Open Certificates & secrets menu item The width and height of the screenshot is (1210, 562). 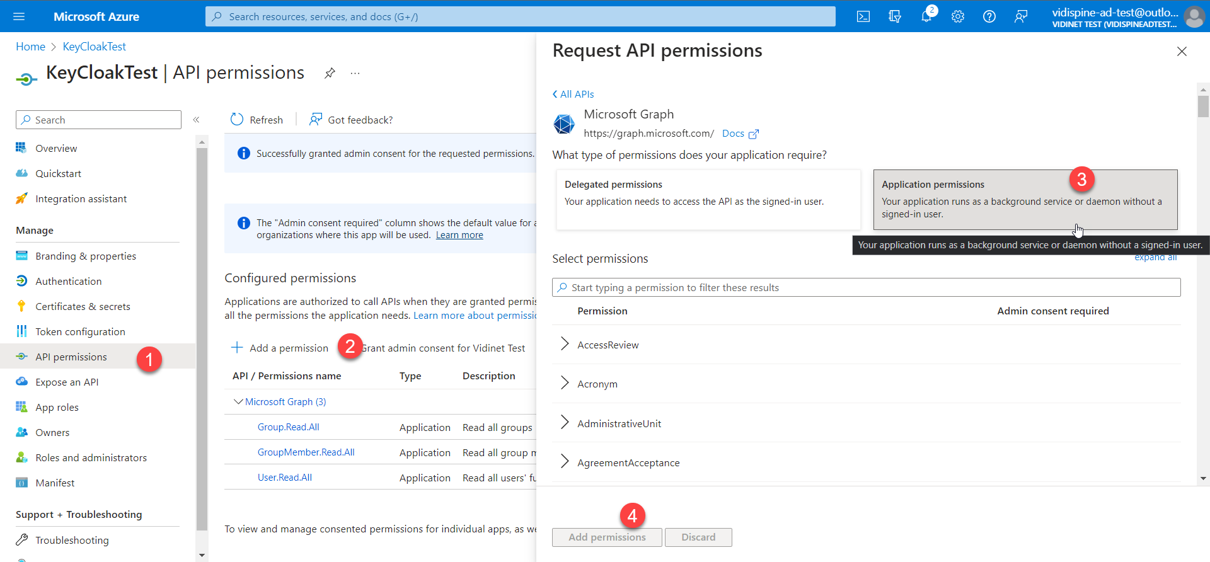(83, 307)
